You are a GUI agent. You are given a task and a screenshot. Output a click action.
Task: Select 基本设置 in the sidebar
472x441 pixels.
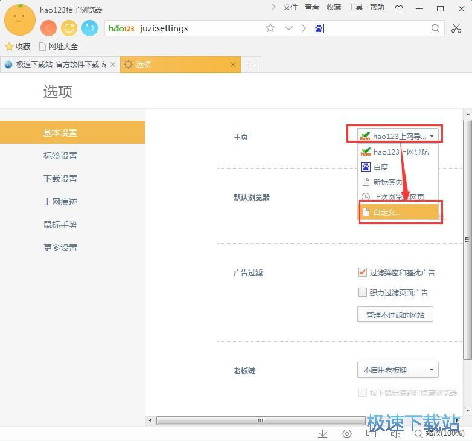click(72, 132)
